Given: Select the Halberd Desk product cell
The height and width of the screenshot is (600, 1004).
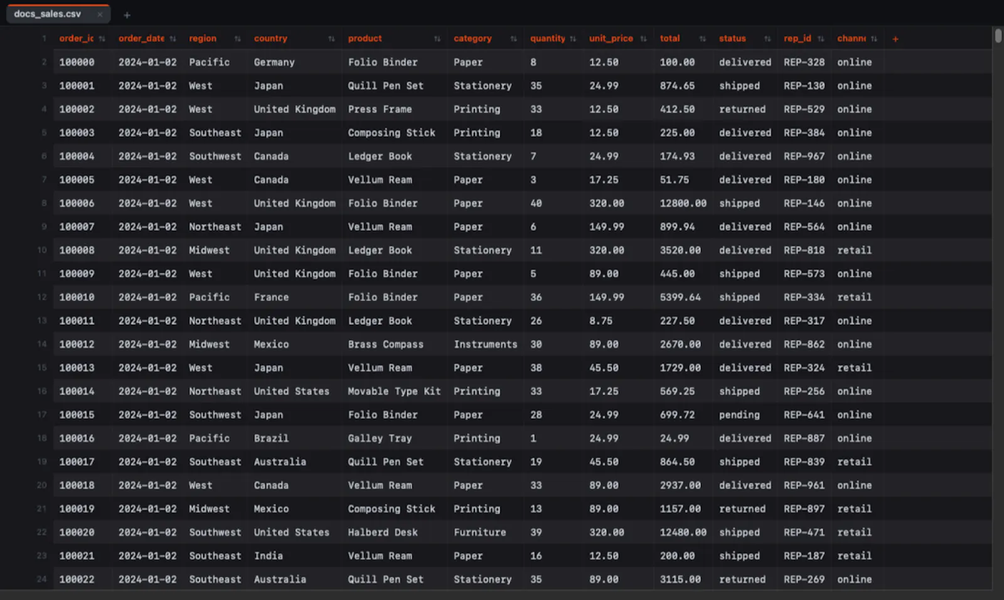Looking at the screenshot, I should coord(395,532).
